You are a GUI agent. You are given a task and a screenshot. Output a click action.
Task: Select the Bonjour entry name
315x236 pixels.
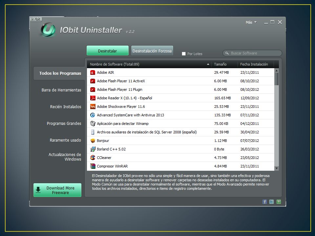(103, 141)
